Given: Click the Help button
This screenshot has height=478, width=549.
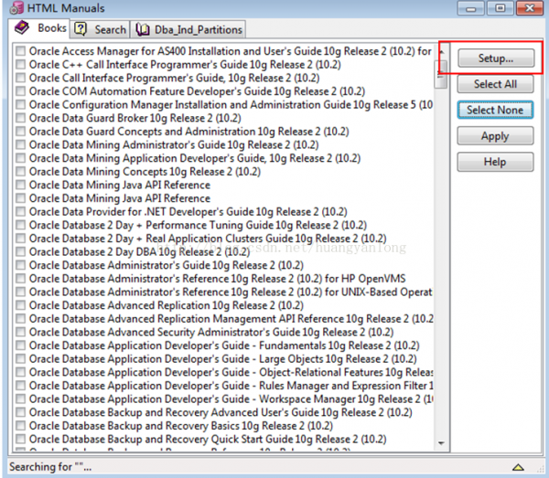Looking at the screenshot, I should 495,162.
